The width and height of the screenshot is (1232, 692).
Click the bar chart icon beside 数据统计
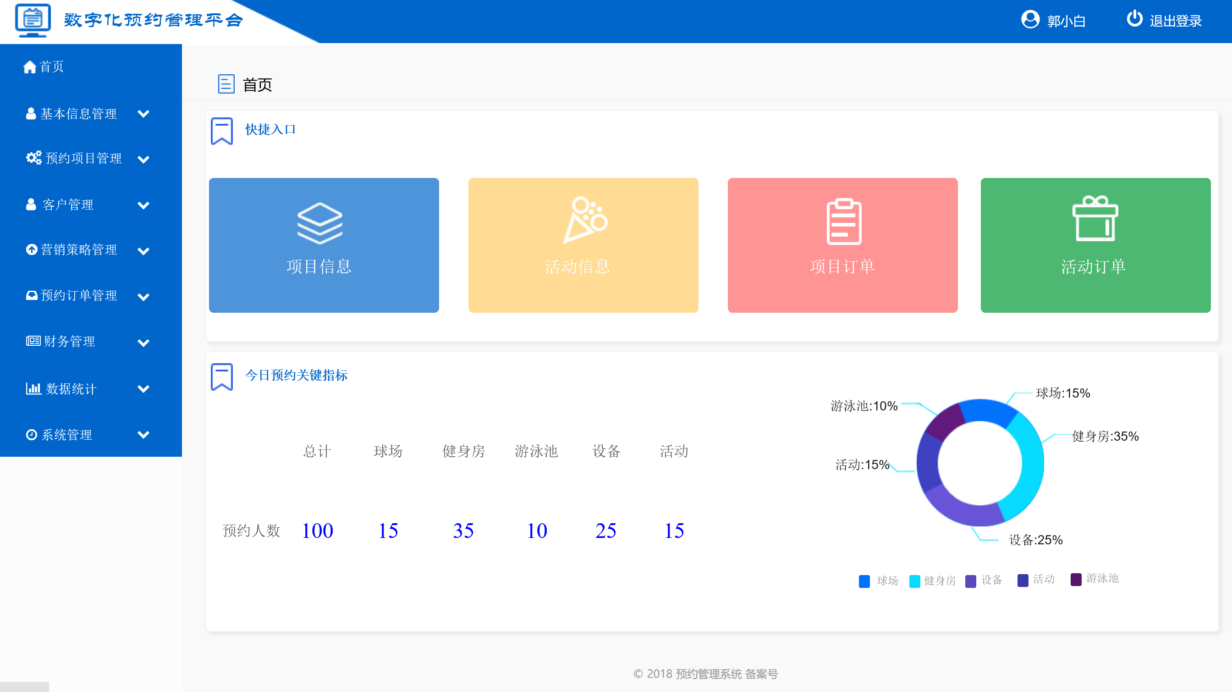tap(33, 388)
